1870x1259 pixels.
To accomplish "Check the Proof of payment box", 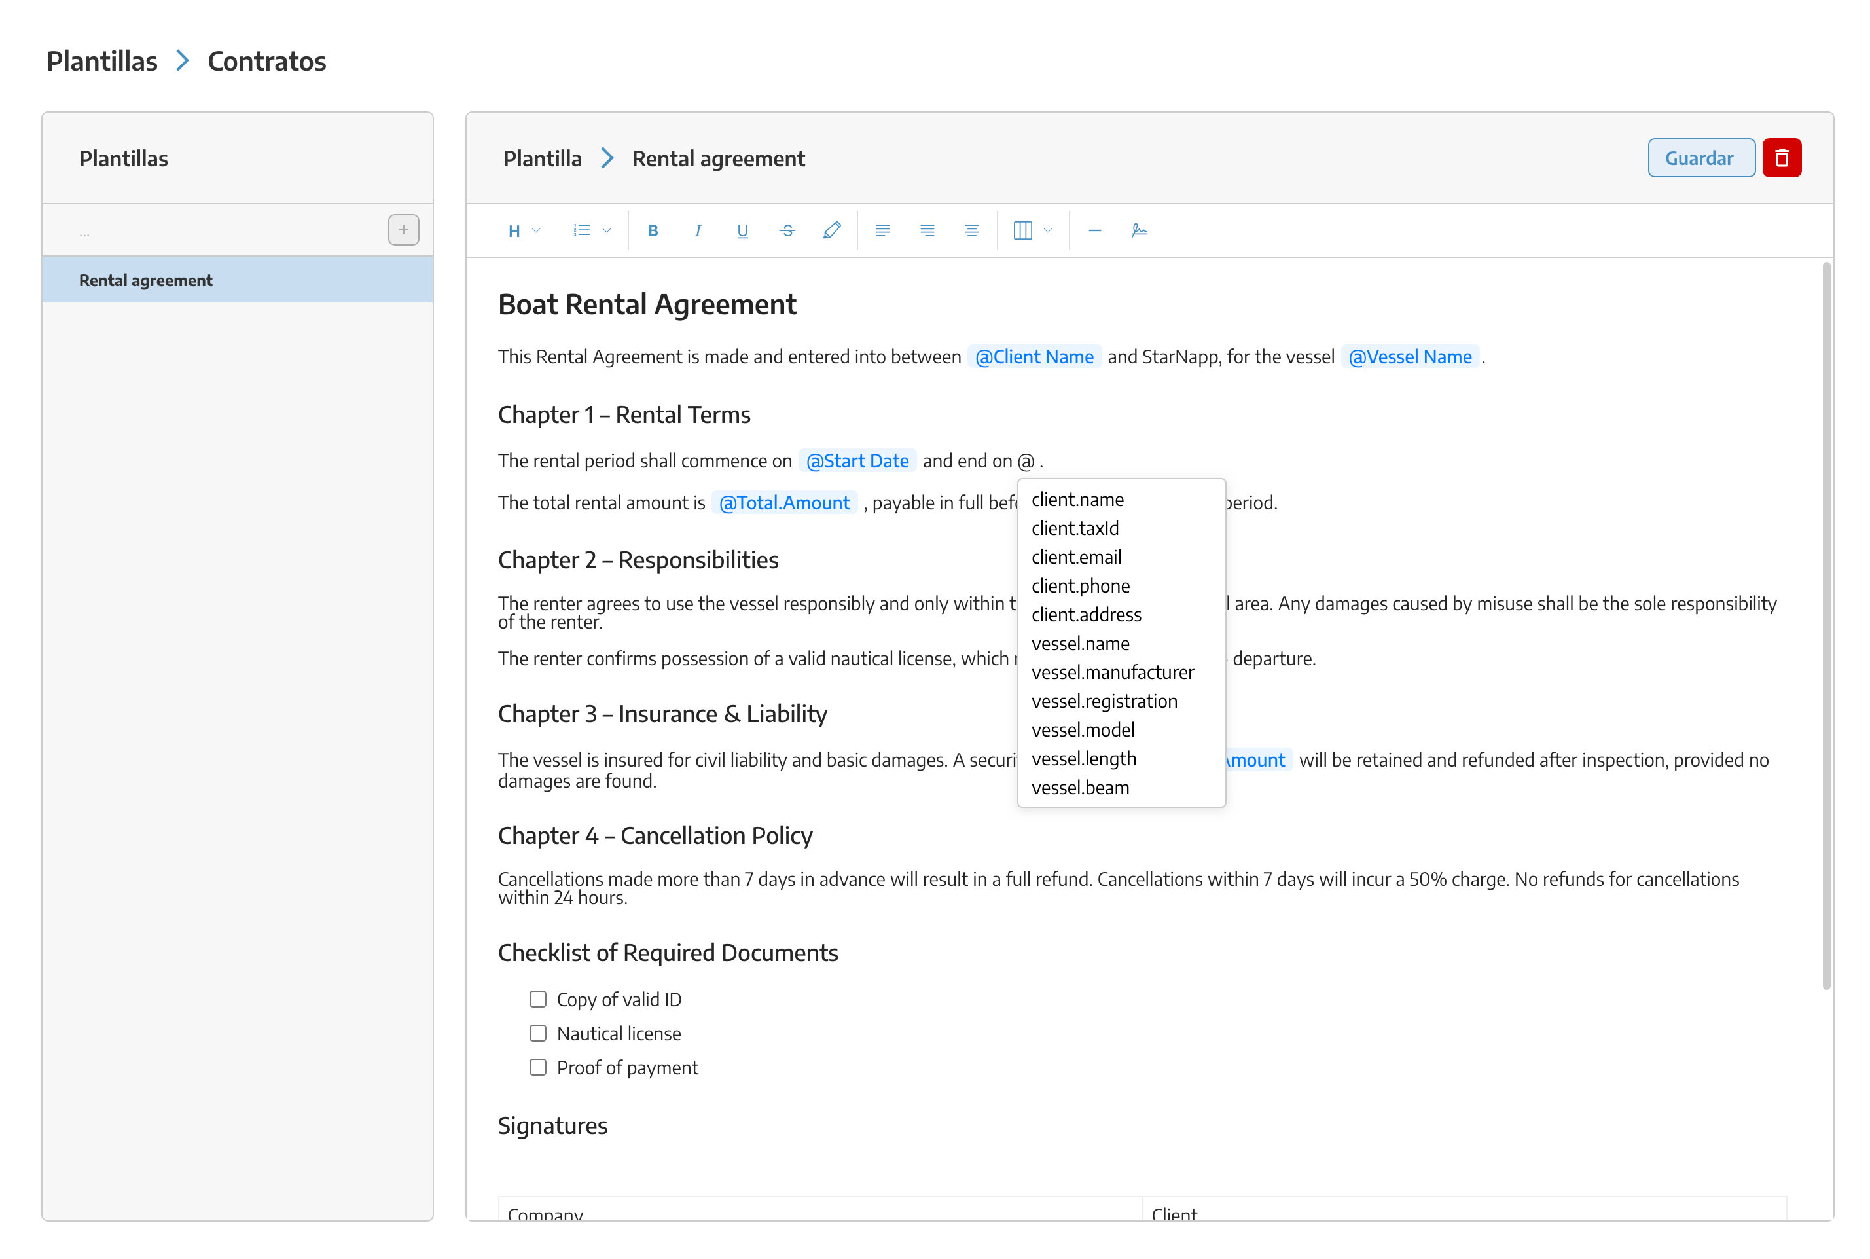I will [538, 1067].
